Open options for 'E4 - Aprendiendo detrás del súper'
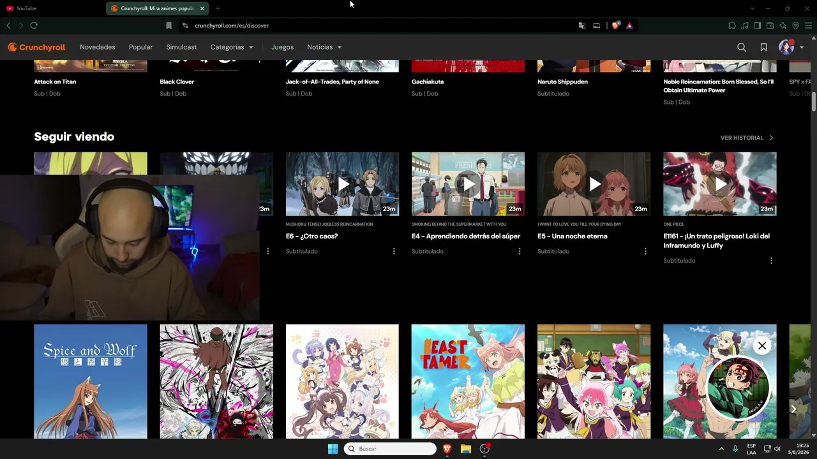This screenshot has height=459, width=817. point(520,251)
